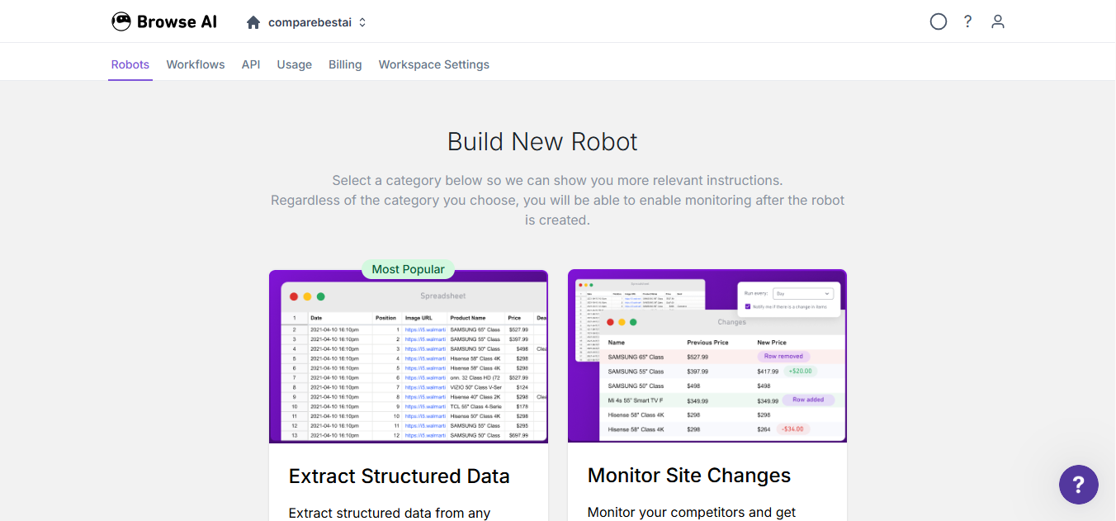Select the Robots tab
The height and width of the screenshot is (521, 1116).
tap(130, 64)
